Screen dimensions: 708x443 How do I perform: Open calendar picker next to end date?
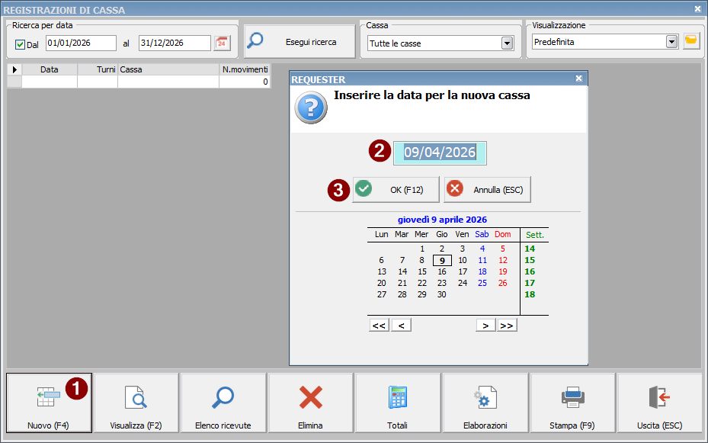(222, 43)
